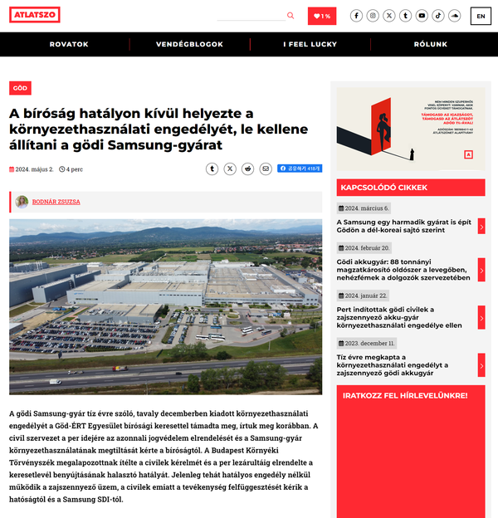Open author link BODNÁR ZSUZSA
498x518 pixels.
56,202
